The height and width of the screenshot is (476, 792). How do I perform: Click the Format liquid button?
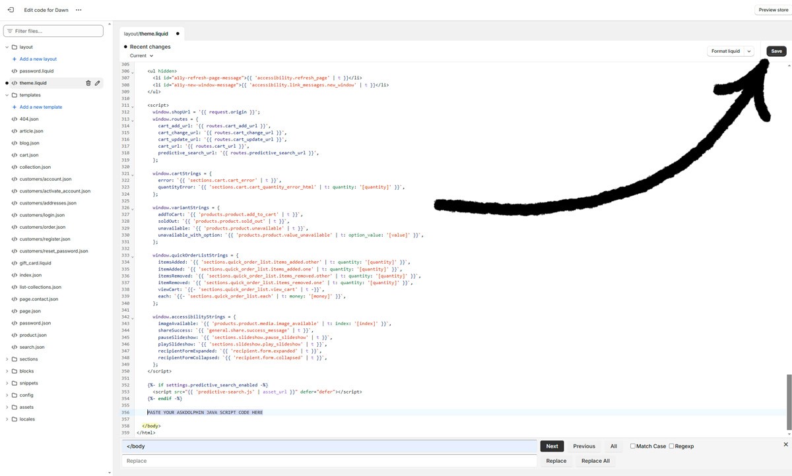[x=725, y=51]
